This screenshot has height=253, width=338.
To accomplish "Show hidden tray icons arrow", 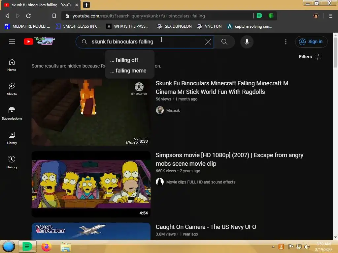I will (273, 247).
